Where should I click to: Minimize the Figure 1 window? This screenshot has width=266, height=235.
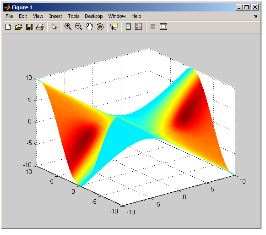click(239, 7)
